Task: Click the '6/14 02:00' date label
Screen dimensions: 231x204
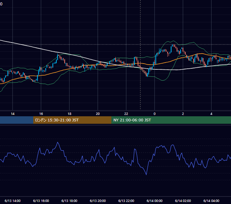Action: click(x=183, y=201)
